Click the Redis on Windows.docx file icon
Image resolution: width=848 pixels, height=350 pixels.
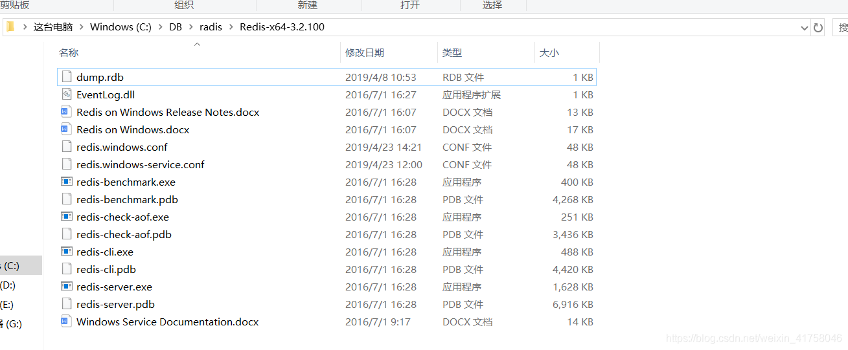(66, 129)
